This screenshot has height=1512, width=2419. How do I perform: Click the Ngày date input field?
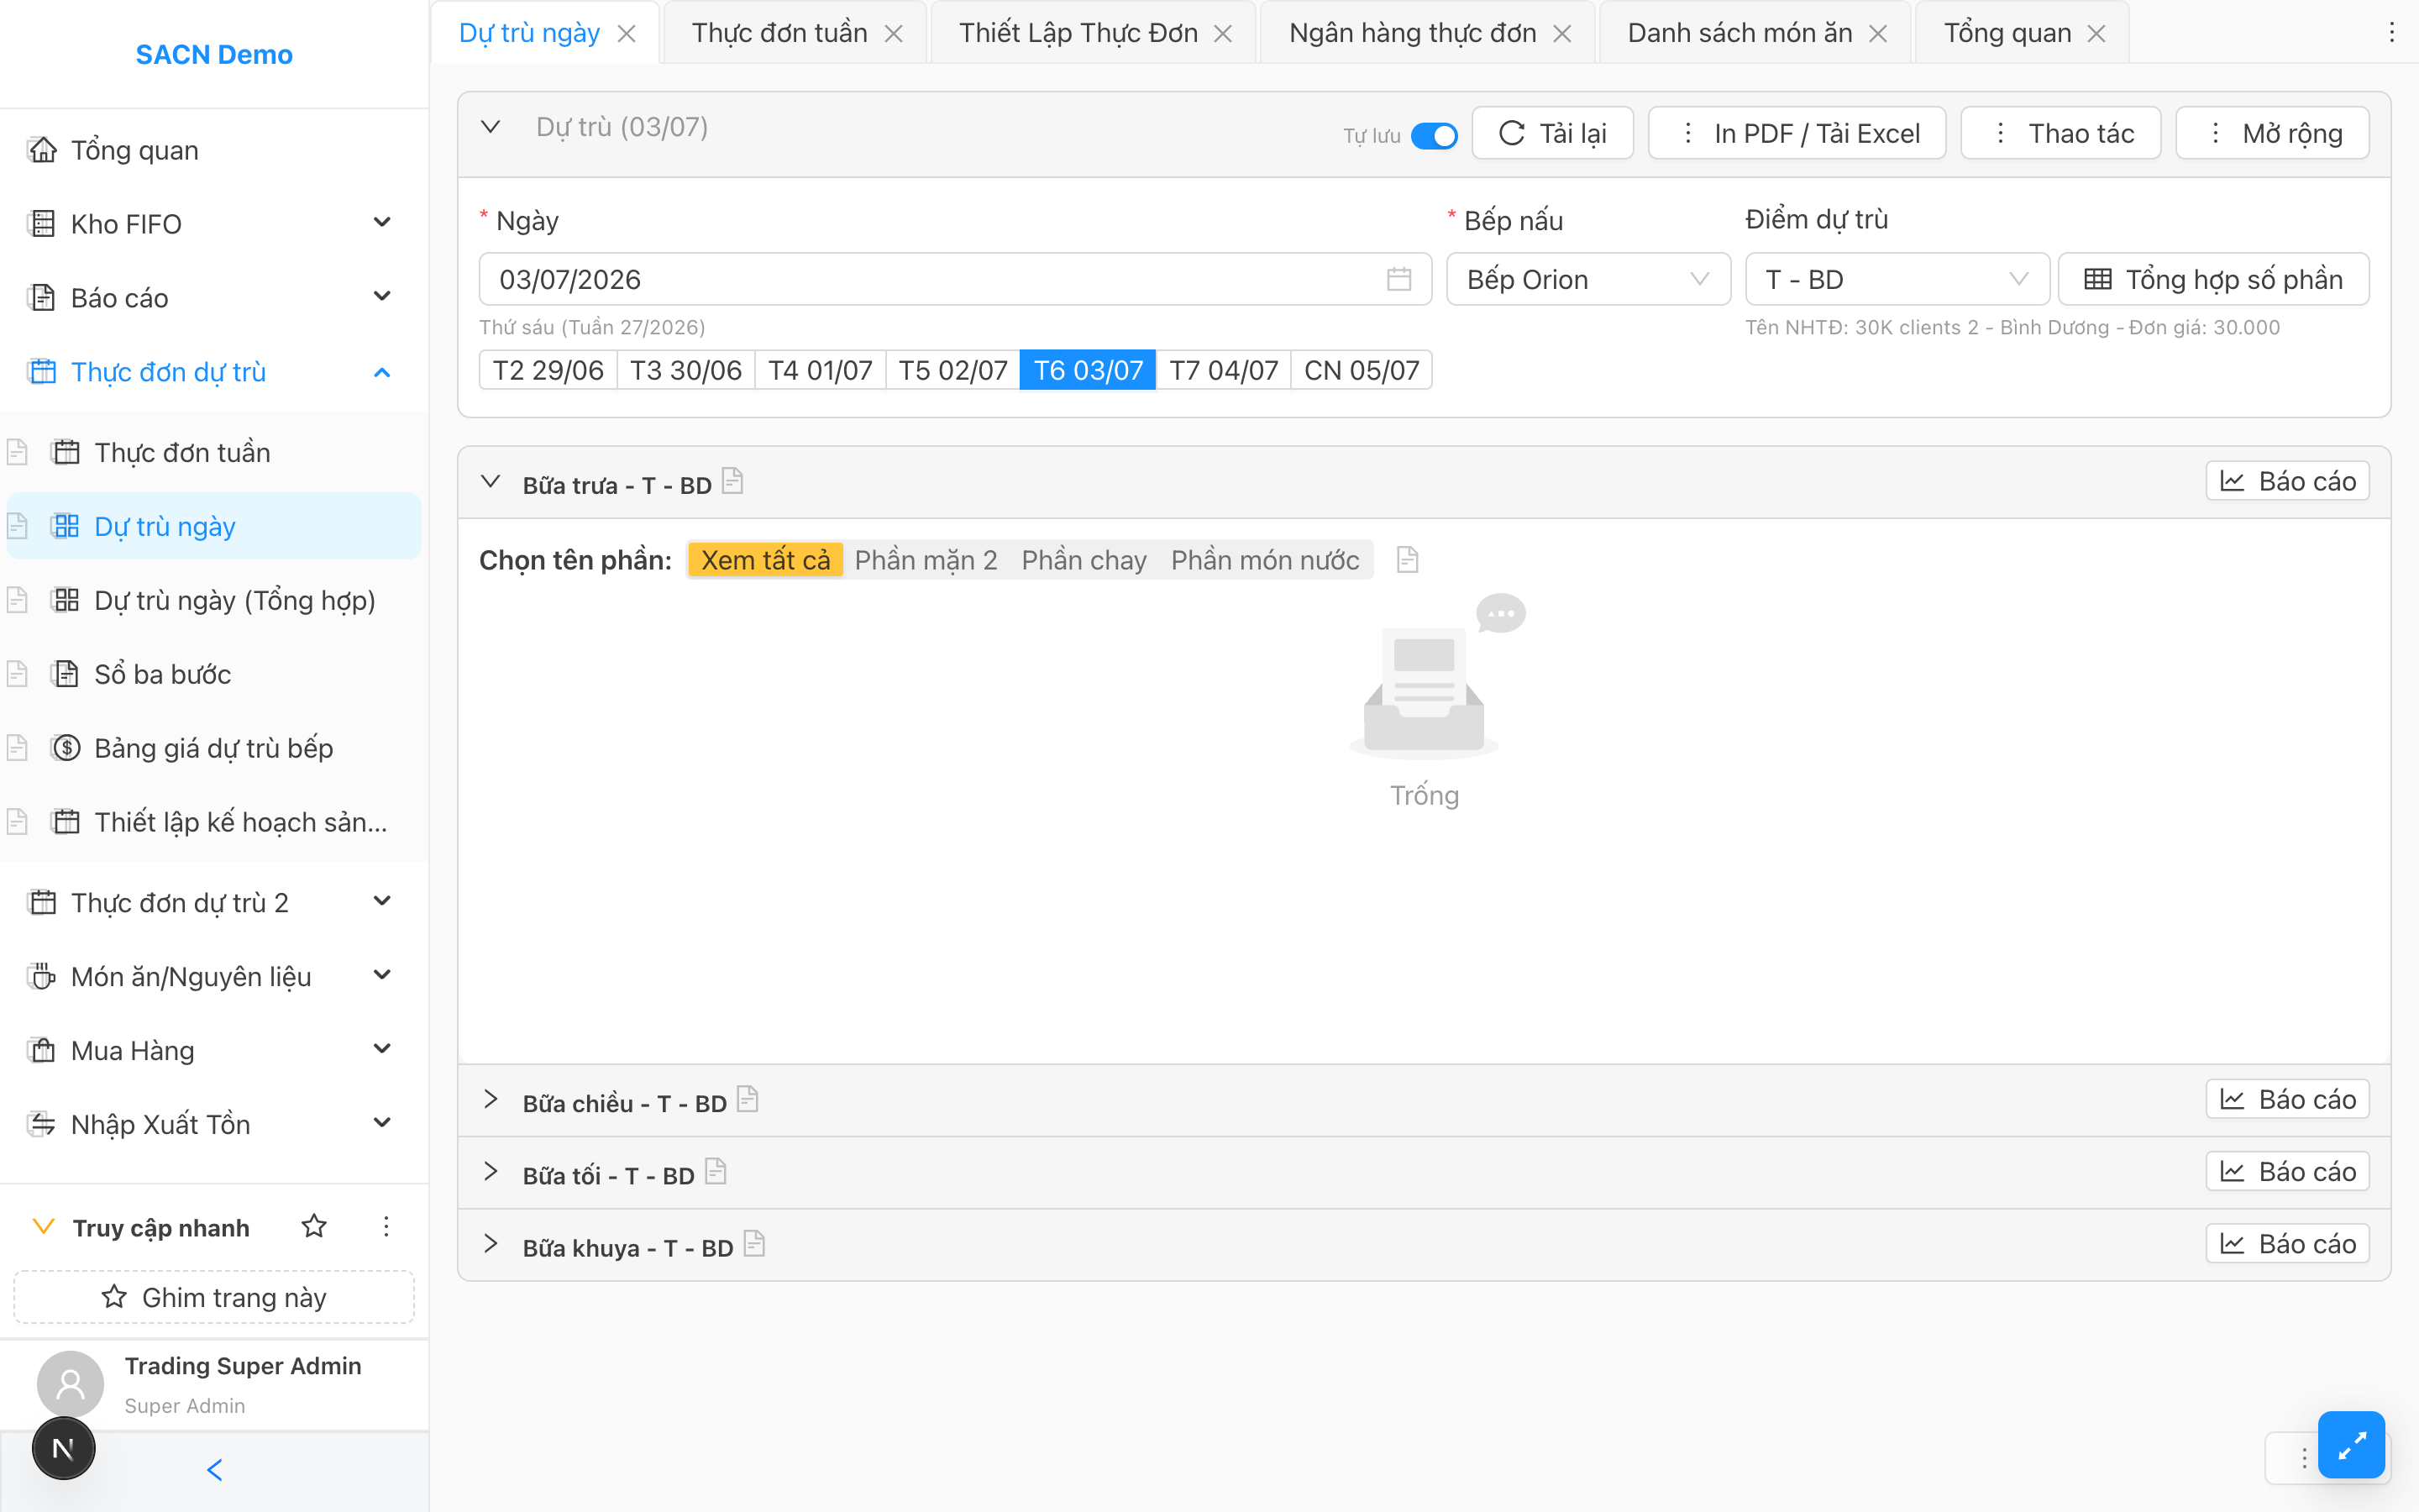[x=955, y=279]
